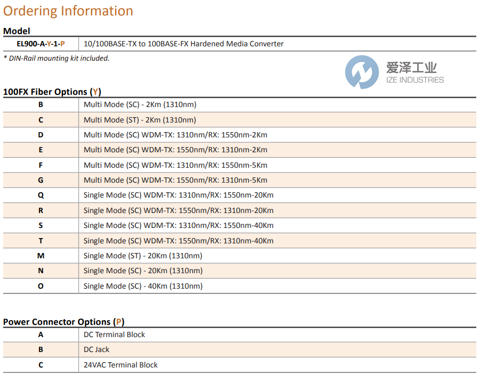The height and width of the screenshot is (376, 480).
Task: Select the orange circular logo mark
Action: pyautogui.click(x=362, y=70)
